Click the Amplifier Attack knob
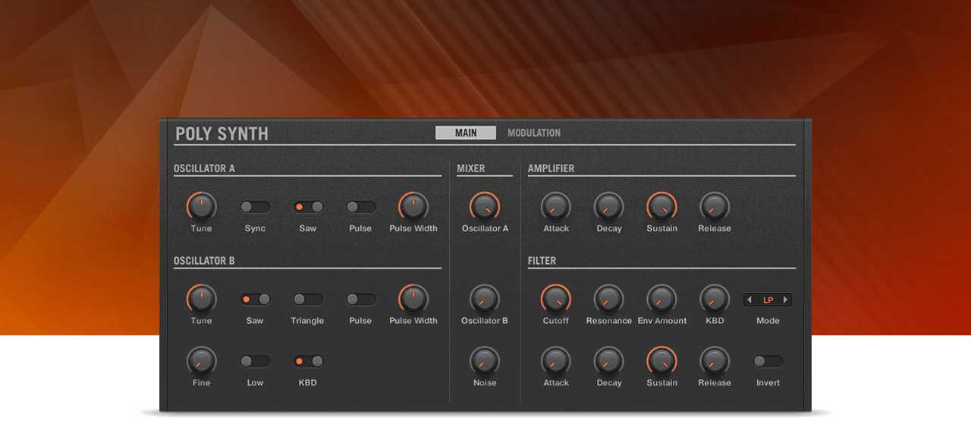This screenshot has width=971, height=437. coord(556,206)
